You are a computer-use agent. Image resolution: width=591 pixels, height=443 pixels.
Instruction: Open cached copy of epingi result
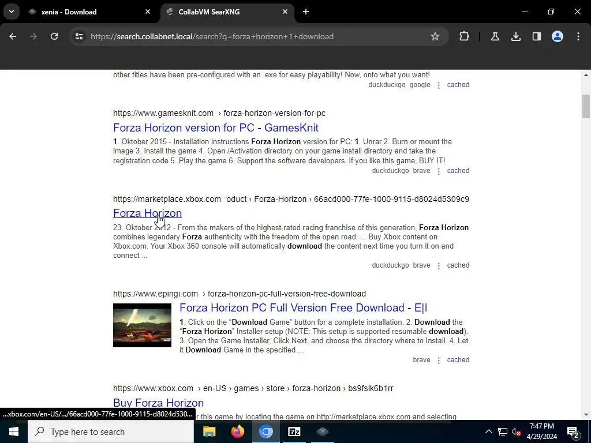[458, 360]
